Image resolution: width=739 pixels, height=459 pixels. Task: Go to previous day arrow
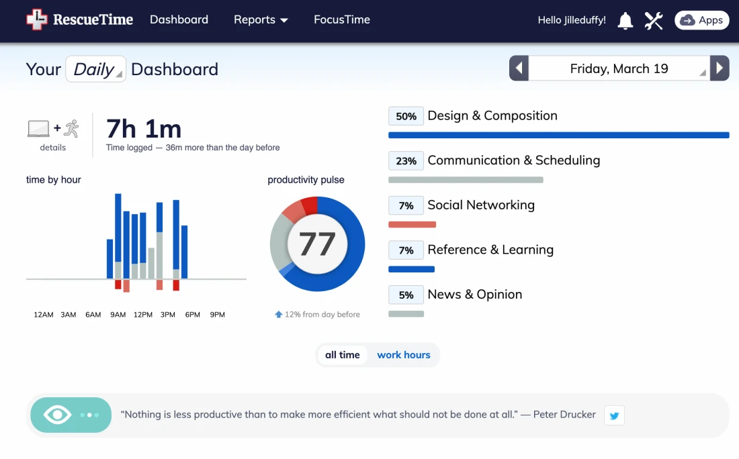point(519,68)
